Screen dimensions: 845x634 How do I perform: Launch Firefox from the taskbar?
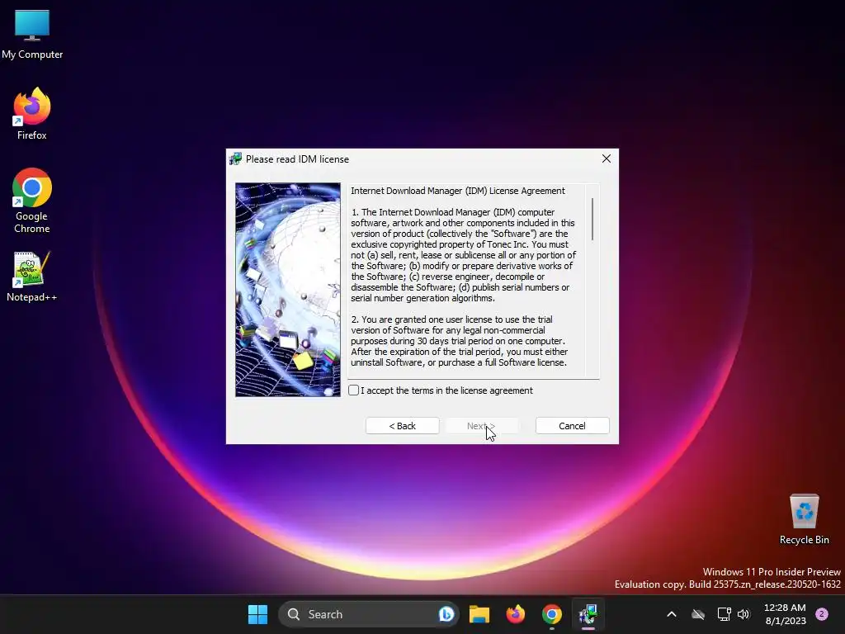click(x=516, y=614)
